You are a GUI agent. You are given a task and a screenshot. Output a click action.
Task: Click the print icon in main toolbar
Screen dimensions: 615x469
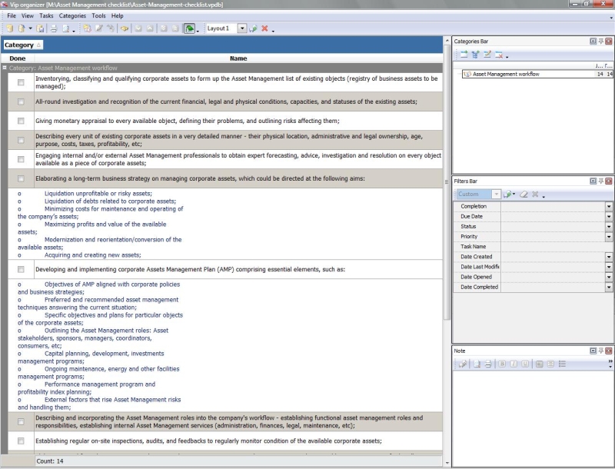pyautogui.click(x=54, y=28)
